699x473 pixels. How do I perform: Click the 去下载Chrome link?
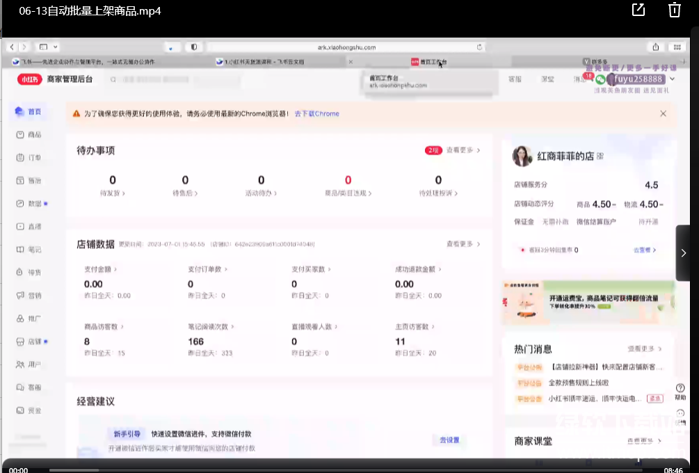(x=316, y=113)
